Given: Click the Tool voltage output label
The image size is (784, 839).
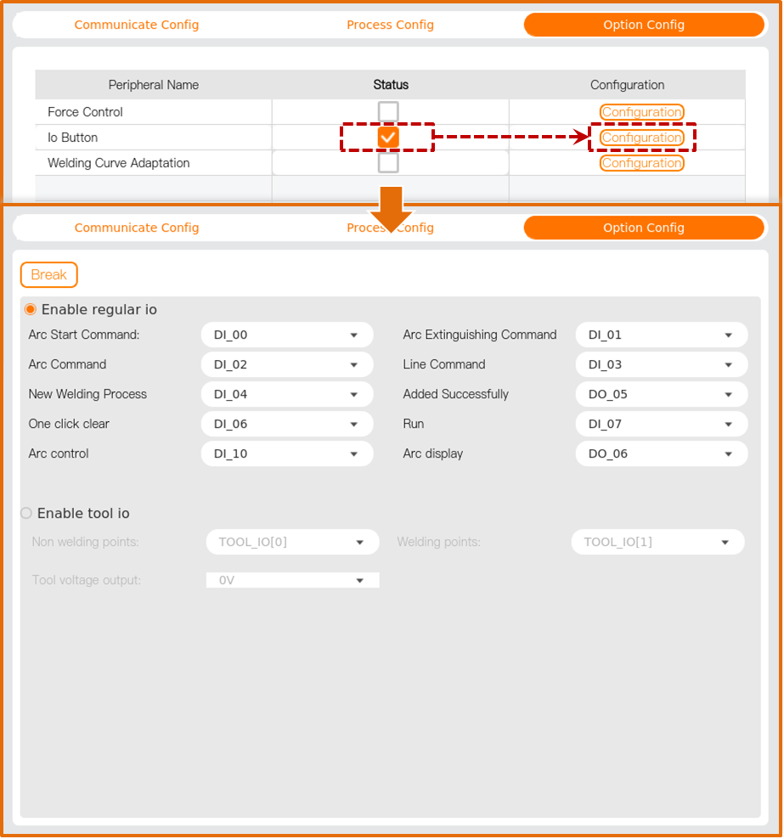Looking at the screenshot, I should 87,580.
